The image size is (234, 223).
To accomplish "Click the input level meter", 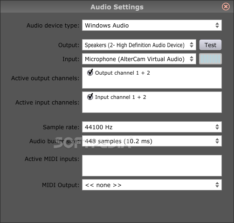I will coord(210,59).
